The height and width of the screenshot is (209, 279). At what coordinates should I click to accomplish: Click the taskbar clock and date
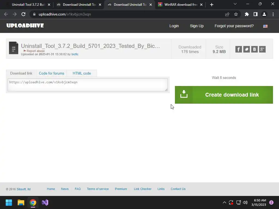pyautogui.click(x=259, y=202)
